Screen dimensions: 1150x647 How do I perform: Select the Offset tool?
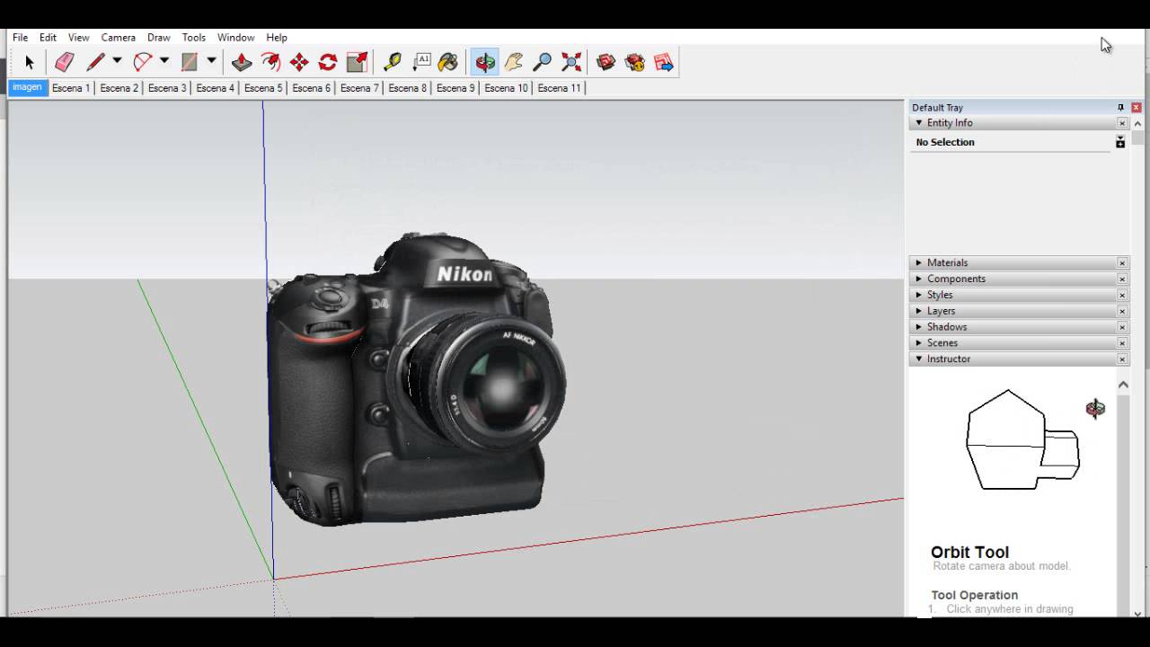coord(270,62)
